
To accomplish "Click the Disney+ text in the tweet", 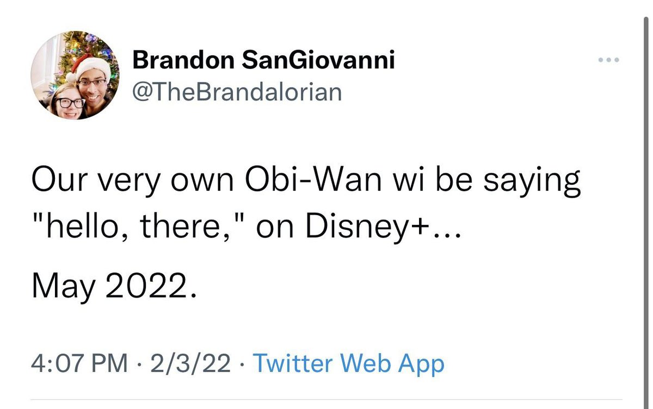I will pyautogui.click(x=368, y=229).
